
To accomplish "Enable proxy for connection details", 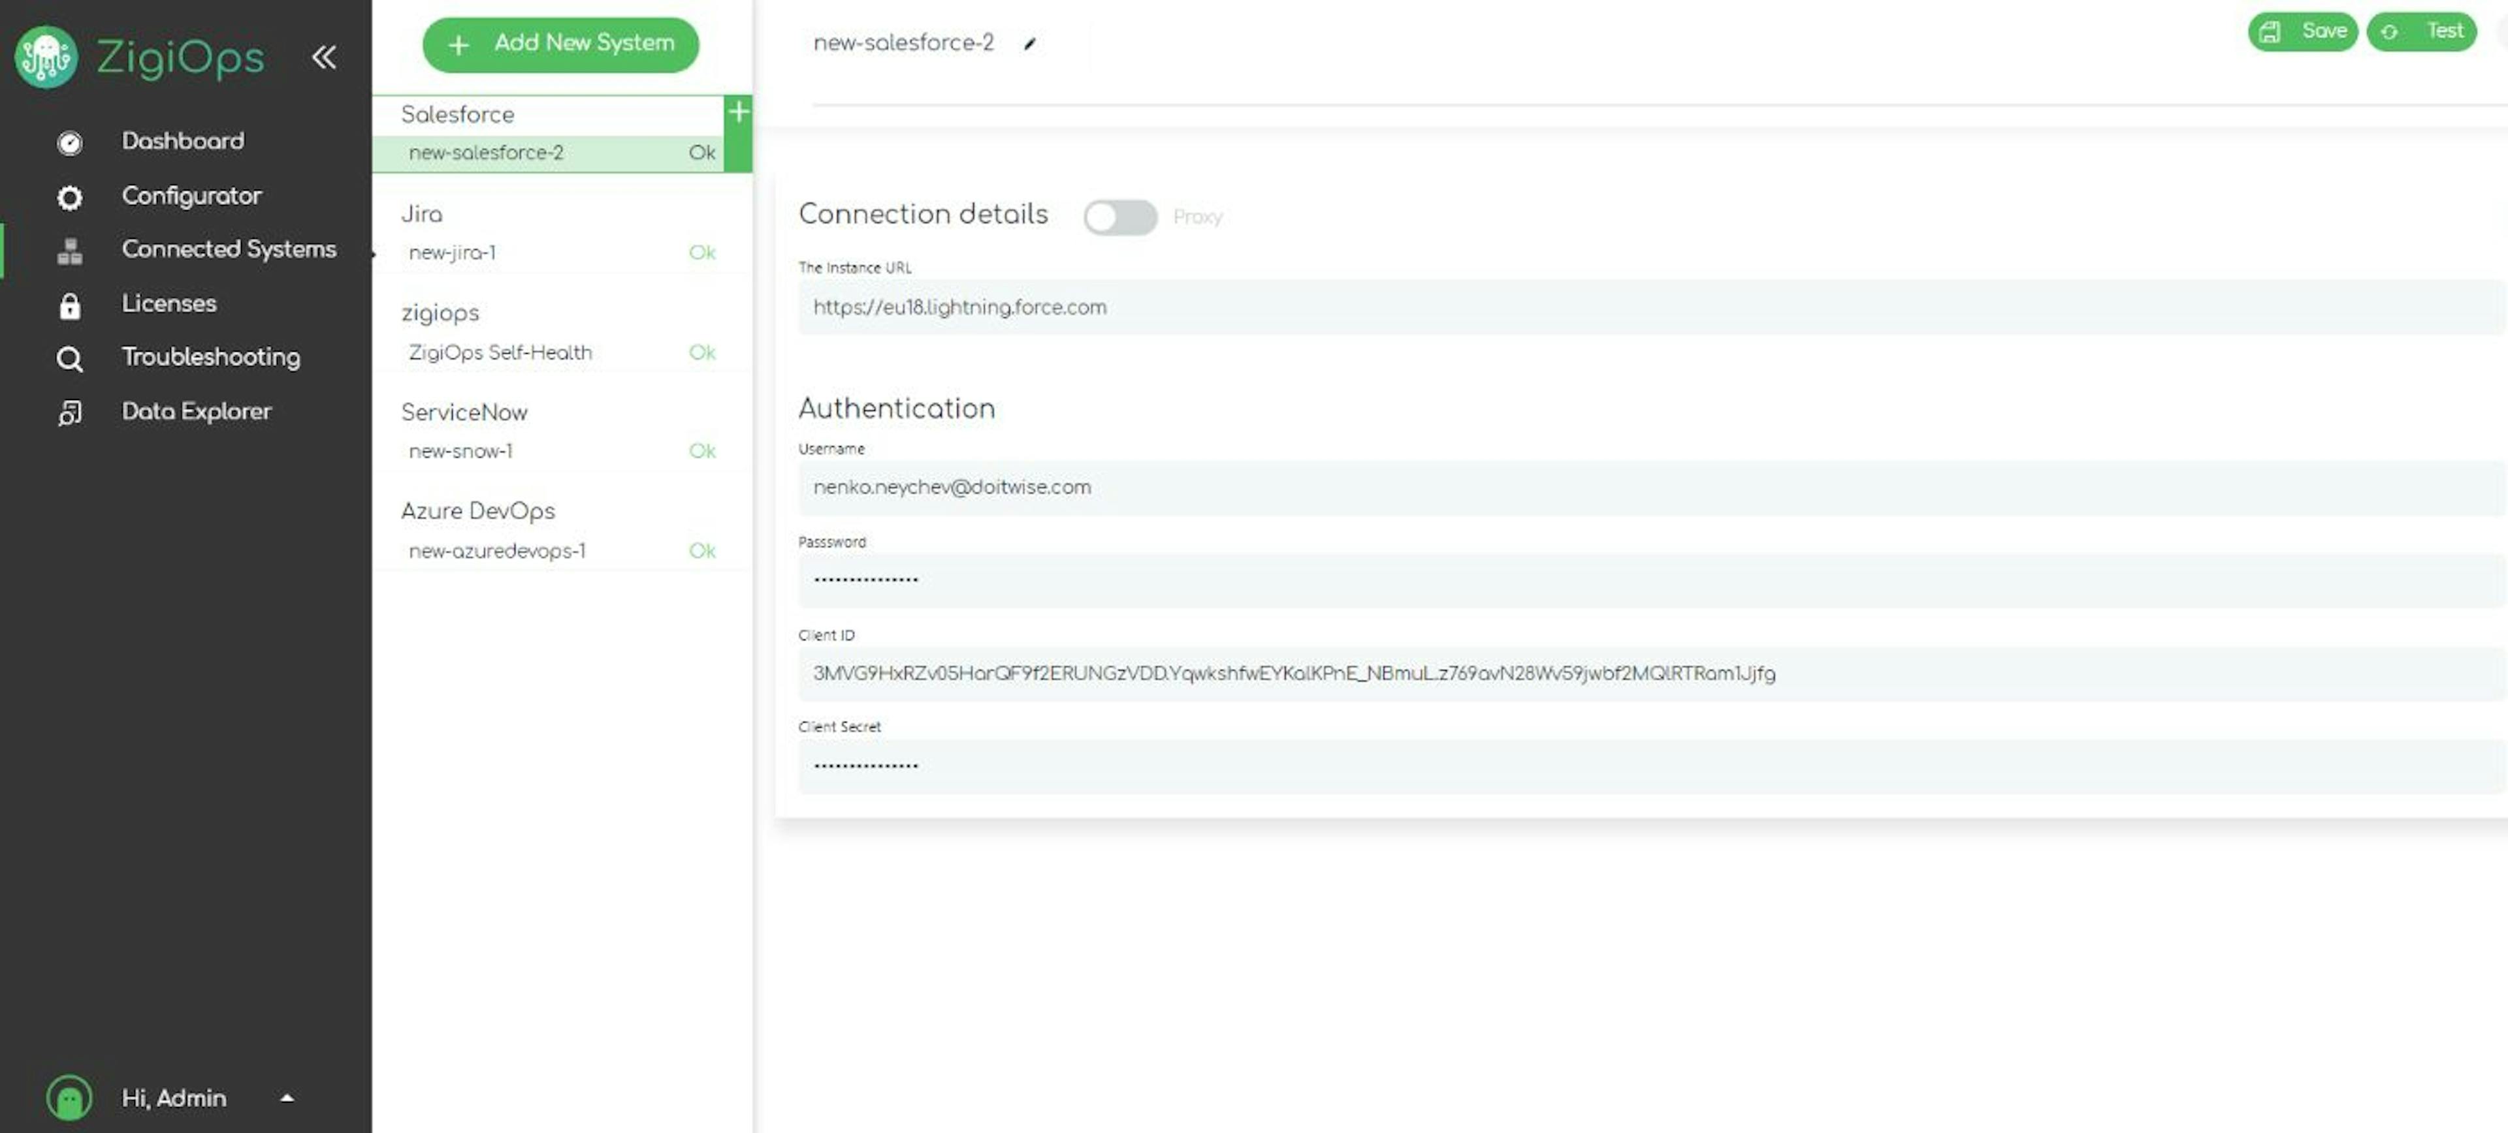I will point(1119,216).
